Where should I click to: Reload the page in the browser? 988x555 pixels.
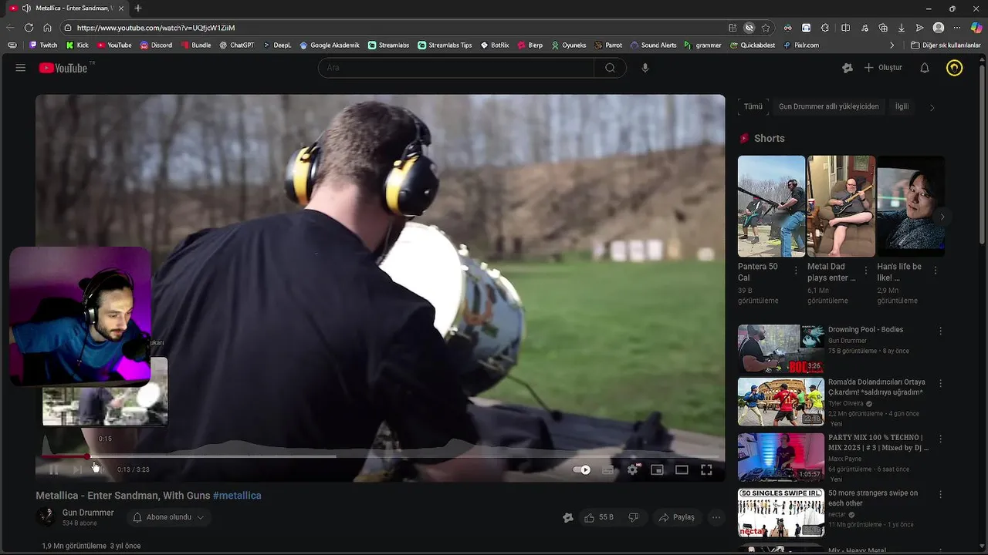29,28
